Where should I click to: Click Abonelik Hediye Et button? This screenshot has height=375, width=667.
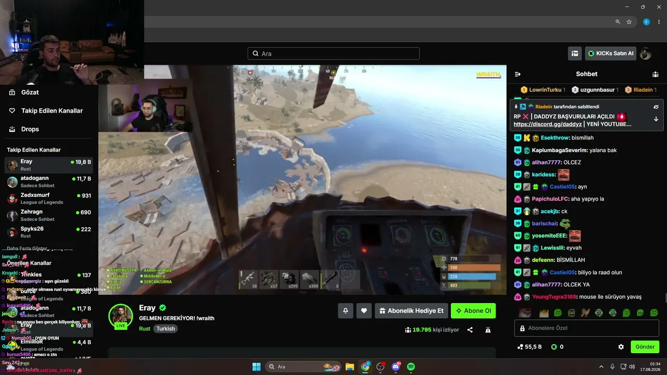[x=411, y=311]
